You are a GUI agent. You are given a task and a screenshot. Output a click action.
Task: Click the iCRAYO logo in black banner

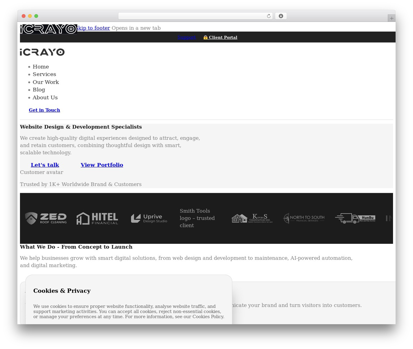pos(48,29)
